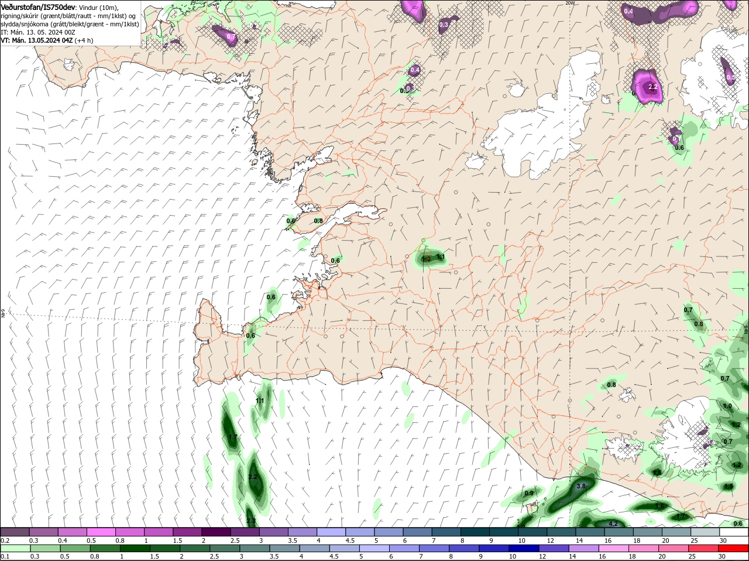Click the 0.9 value offshore to the south
This screenshot has width=749, height=561.
(529, 493)
